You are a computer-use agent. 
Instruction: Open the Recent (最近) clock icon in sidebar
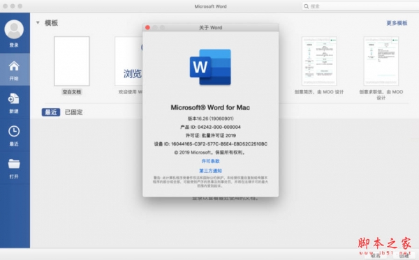coord(14,131)
